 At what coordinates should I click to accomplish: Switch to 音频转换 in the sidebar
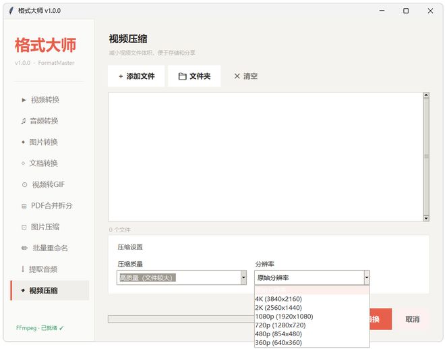[50, 121]
